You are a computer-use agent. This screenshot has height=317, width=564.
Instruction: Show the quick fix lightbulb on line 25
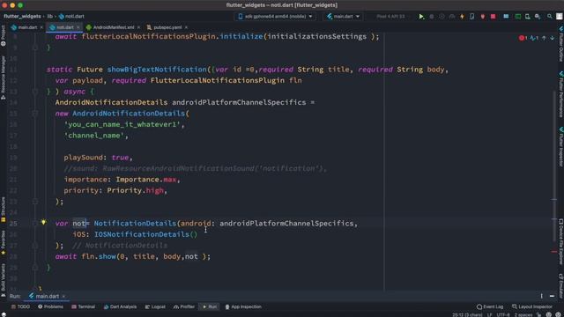point(43,223)
